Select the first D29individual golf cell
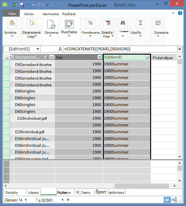The height and width of the screenshot is (206, 186). coord(34,118)
